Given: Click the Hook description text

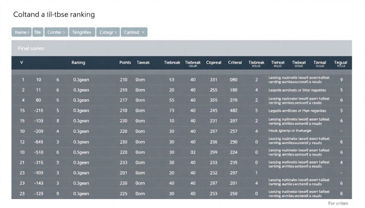Looking at the screenshot, I should 290,131.
